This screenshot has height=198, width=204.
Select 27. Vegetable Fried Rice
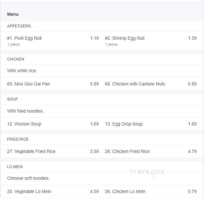pyautogui.click(x=31, y=151)
